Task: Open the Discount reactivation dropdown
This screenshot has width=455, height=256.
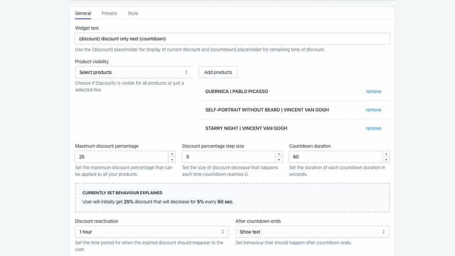Action: coord(152,232)
